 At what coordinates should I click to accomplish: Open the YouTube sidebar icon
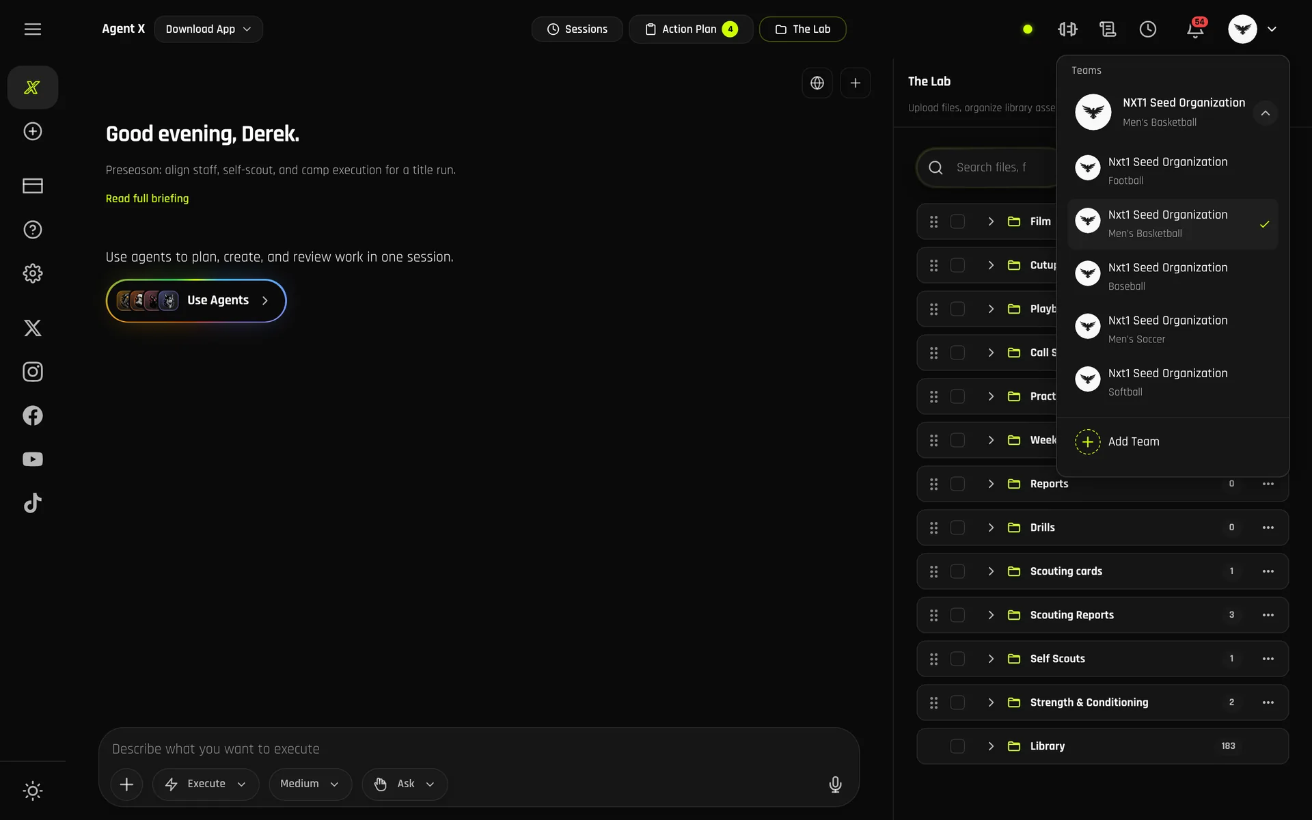33,459
